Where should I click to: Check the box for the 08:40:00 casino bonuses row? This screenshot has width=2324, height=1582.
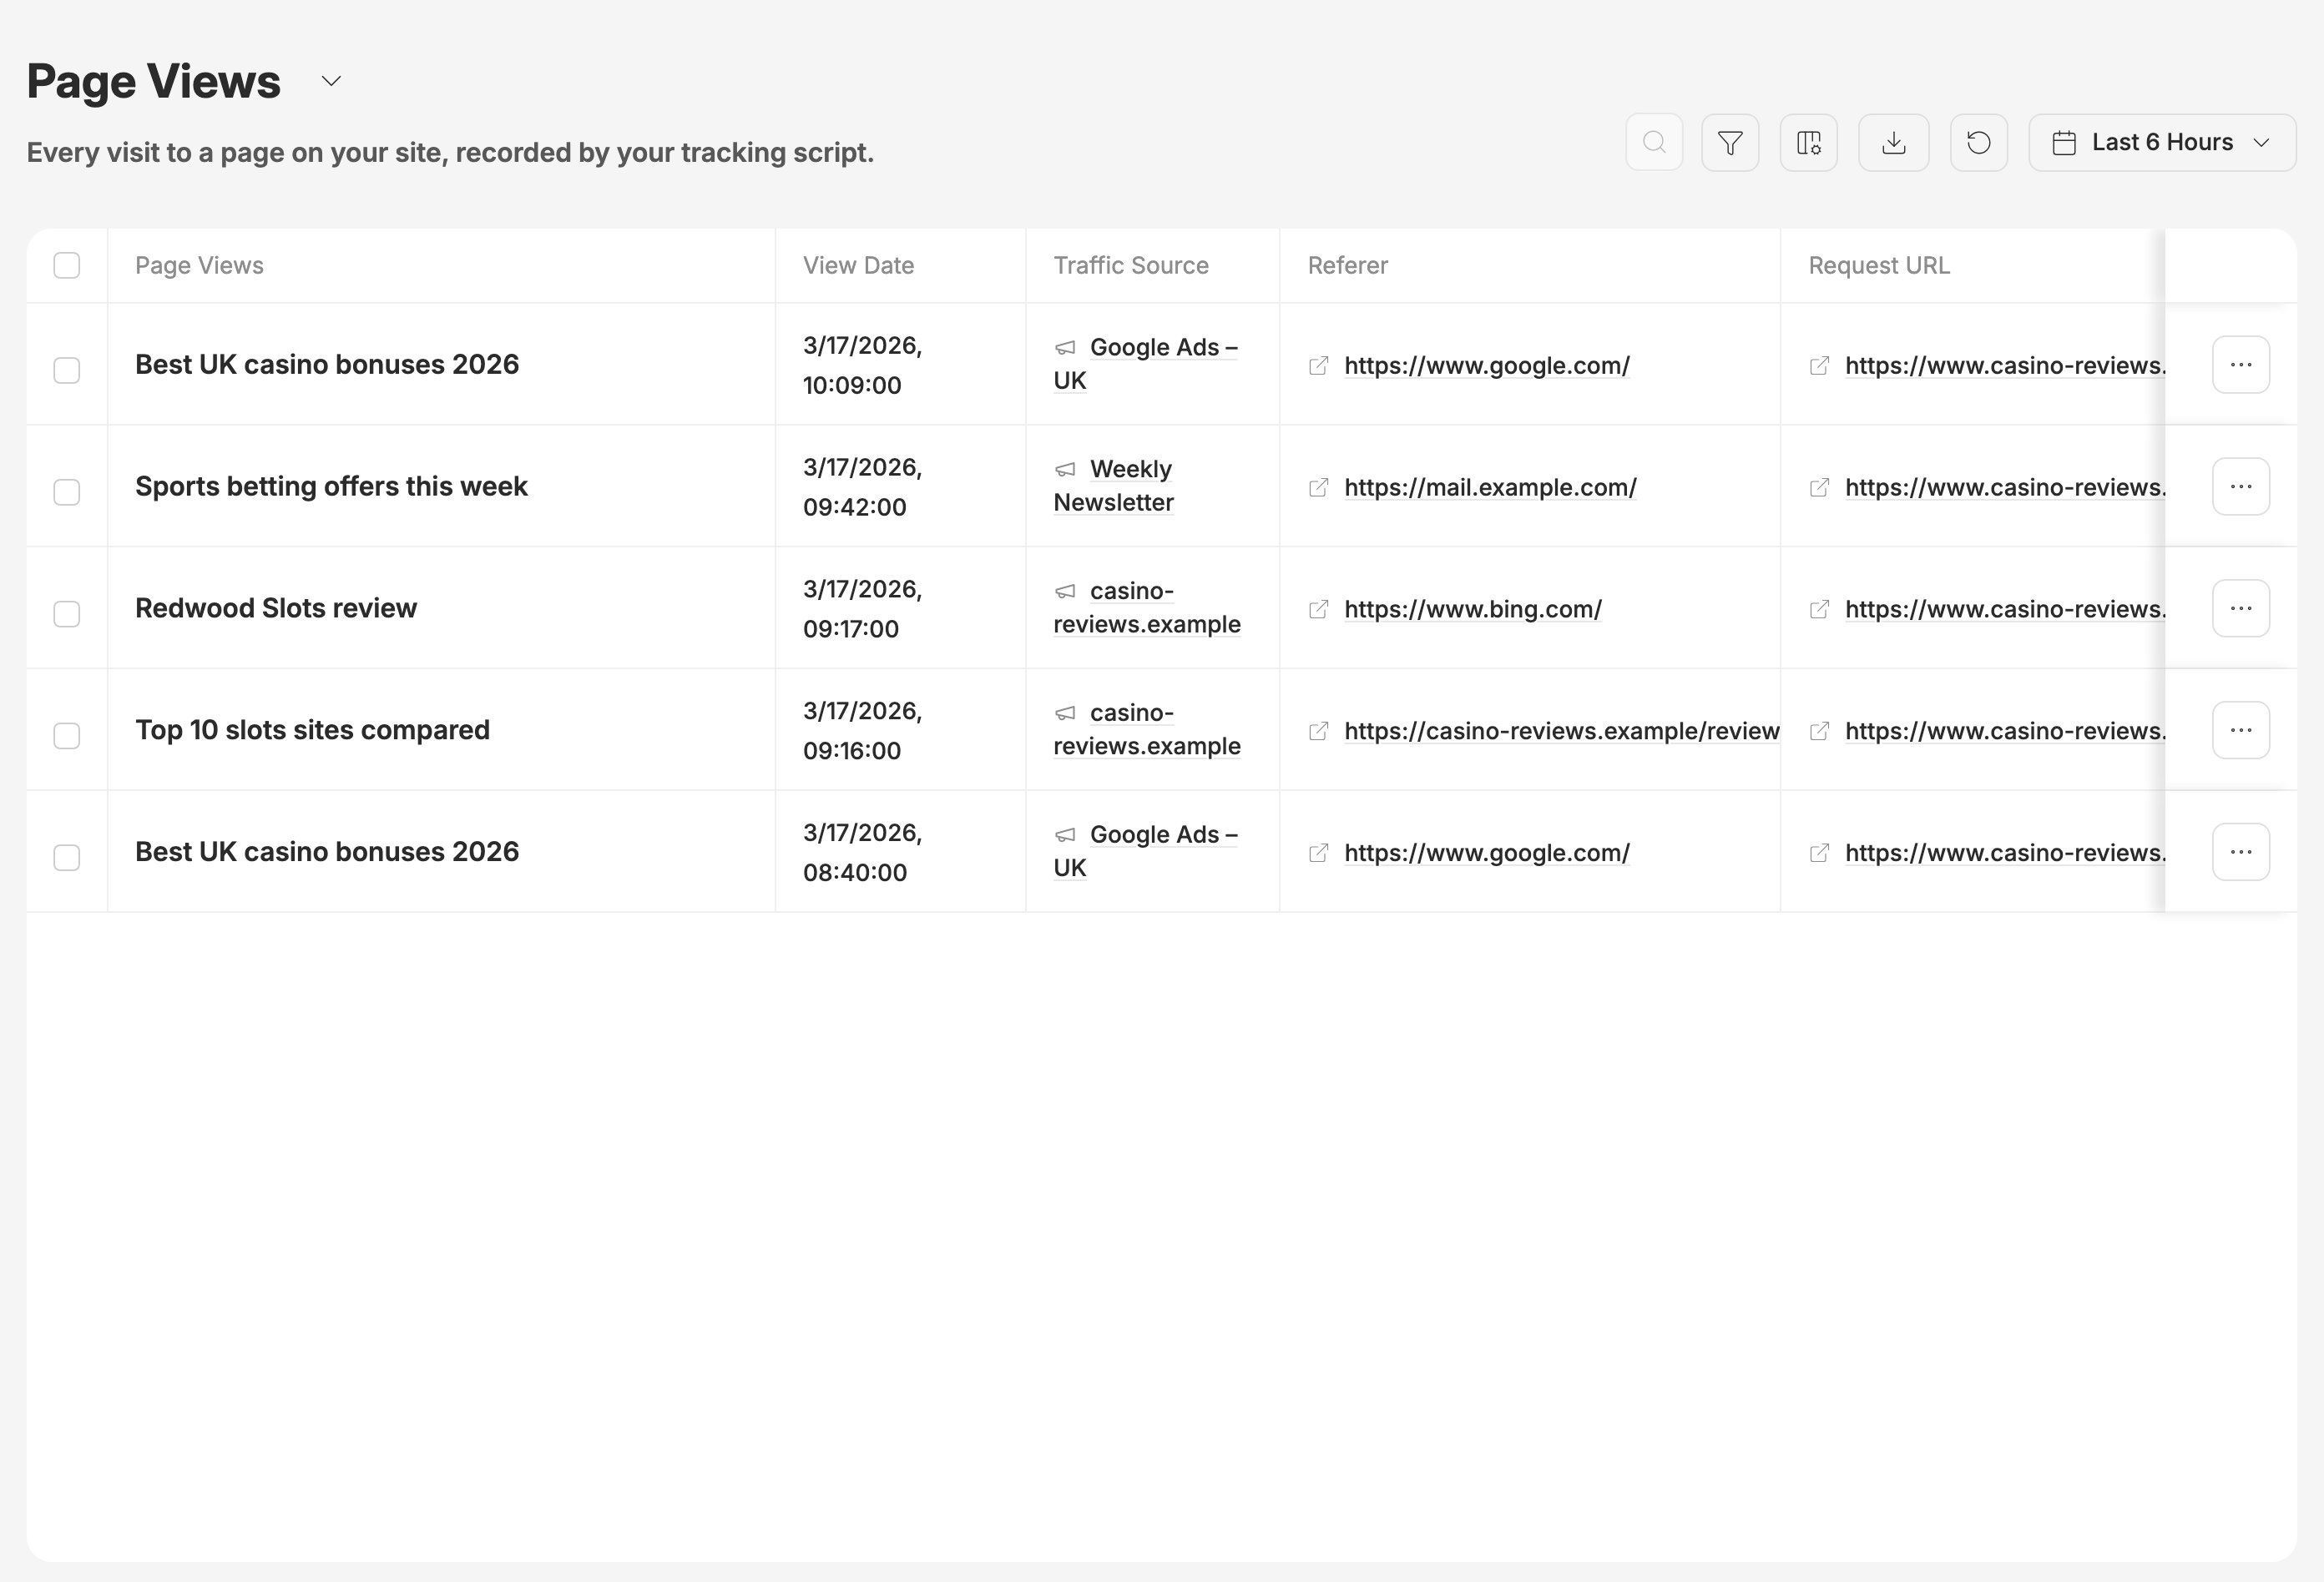[x=67, y=858]
